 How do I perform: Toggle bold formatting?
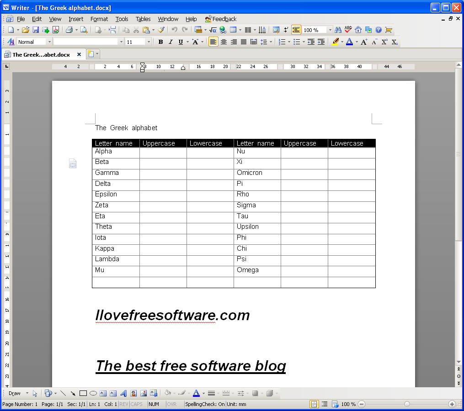(x=160, y=42)
